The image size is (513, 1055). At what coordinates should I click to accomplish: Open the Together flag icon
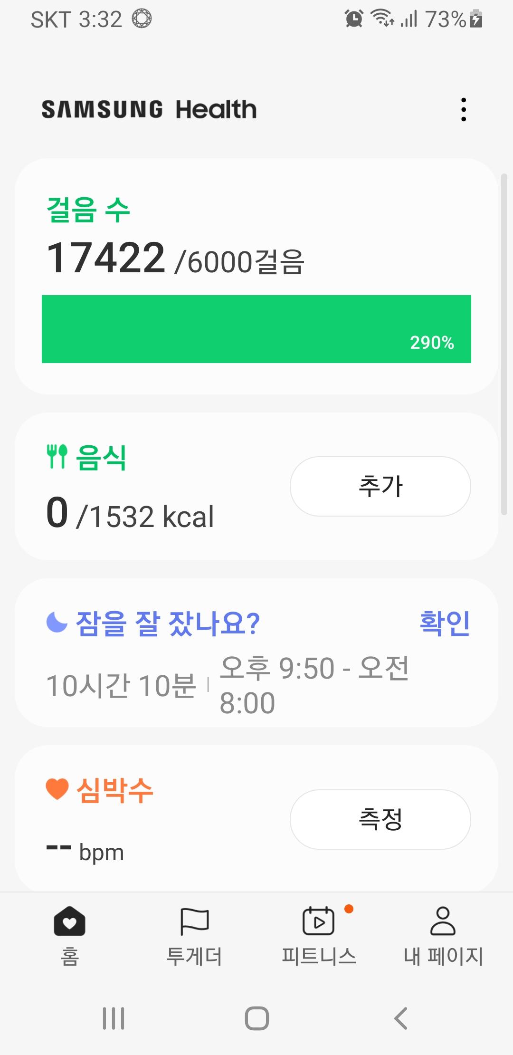[194, 921]
